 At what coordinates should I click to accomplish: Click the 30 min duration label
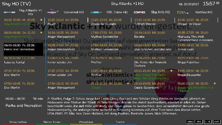pyautogui.click(x=38, y=99)
